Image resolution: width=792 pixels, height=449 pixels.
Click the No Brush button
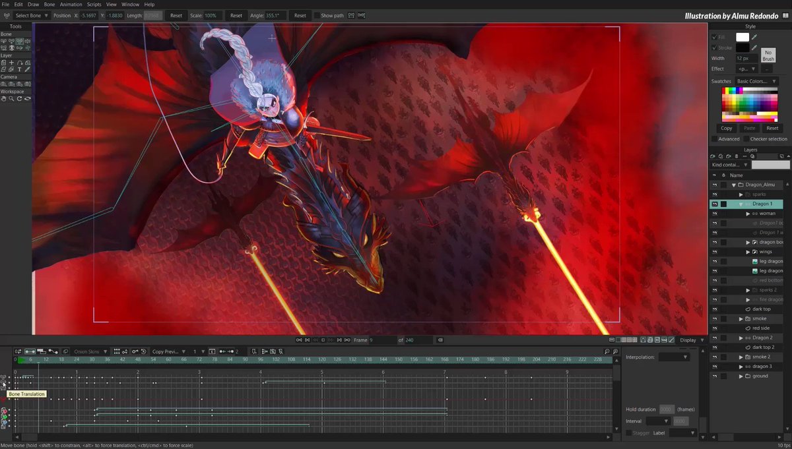(x=768, y=55)
